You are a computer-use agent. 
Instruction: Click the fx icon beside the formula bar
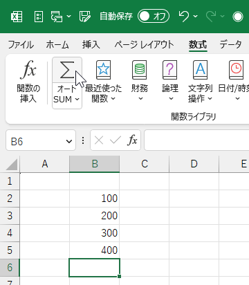132,140
